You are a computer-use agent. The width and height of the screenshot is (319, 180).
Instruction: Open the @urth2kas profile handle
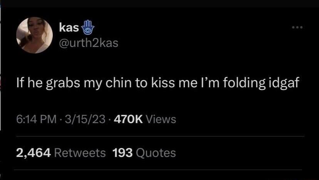[88, 43]
